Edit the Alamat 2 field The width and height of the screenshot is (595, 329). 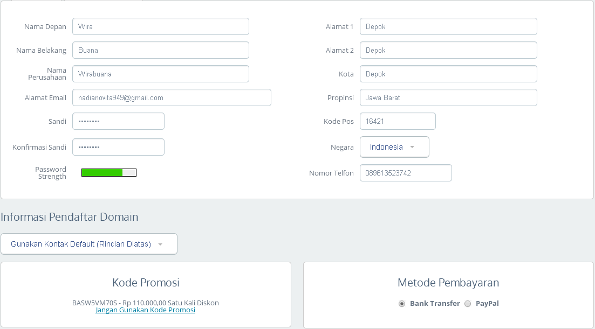[x=448, y=50]
